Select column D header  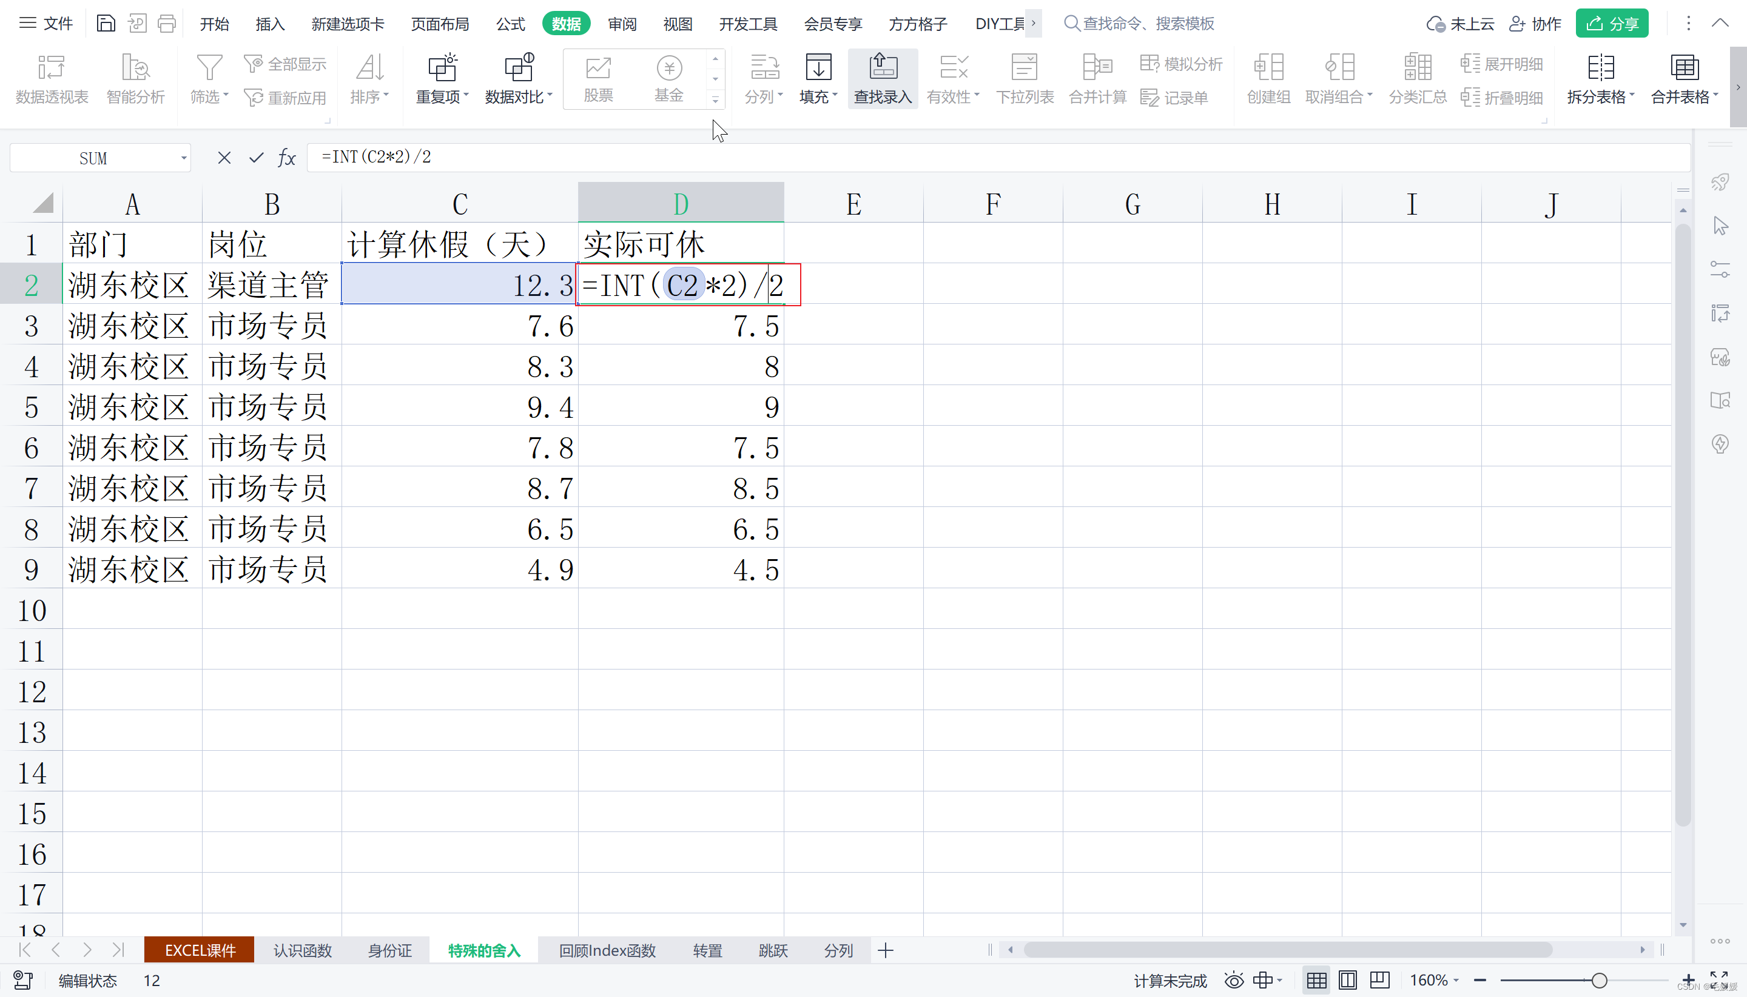coord(681,203)
